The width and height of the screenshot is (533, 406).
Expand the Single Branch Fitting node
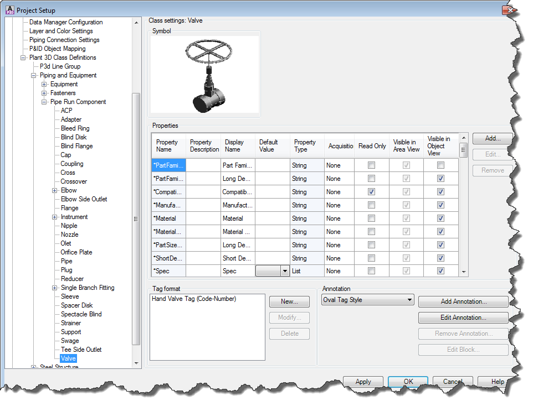coord(55,288)
